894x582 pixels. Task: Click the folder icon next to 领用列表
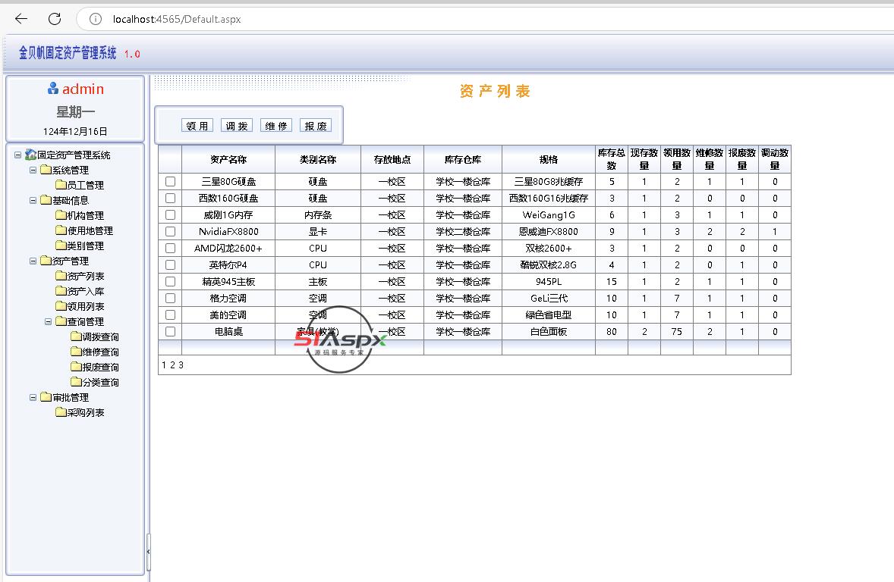click(x=61, y=306)
